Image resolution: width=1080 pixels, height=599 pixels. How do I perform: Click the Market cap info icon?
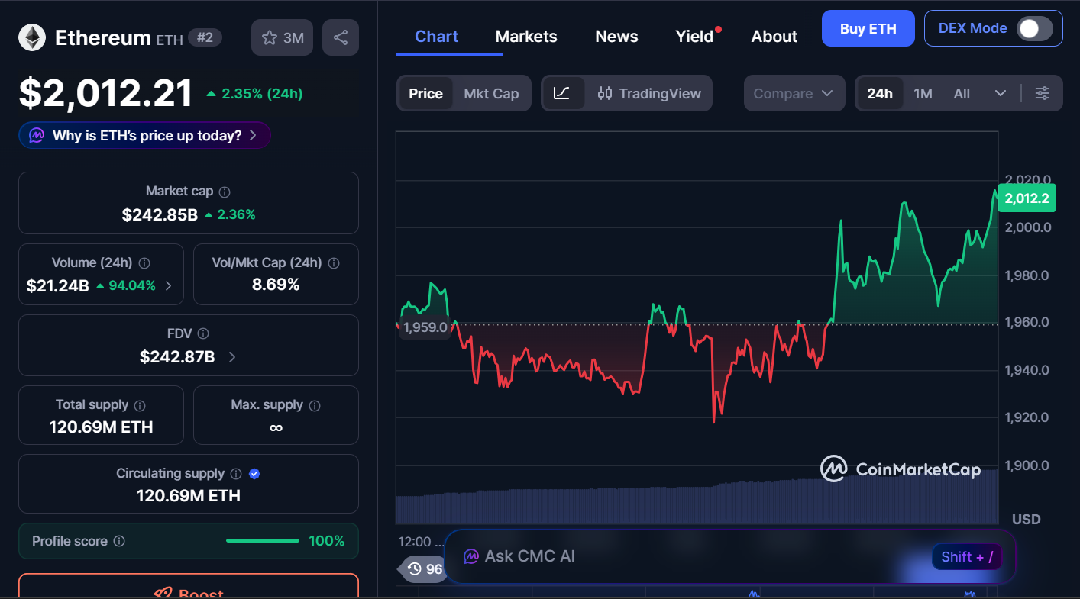point(225,192)
